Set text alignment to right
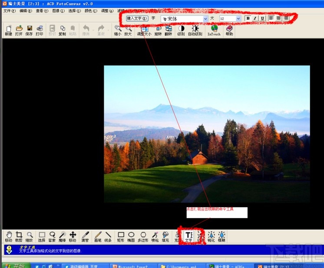 (x=286, y=18)
